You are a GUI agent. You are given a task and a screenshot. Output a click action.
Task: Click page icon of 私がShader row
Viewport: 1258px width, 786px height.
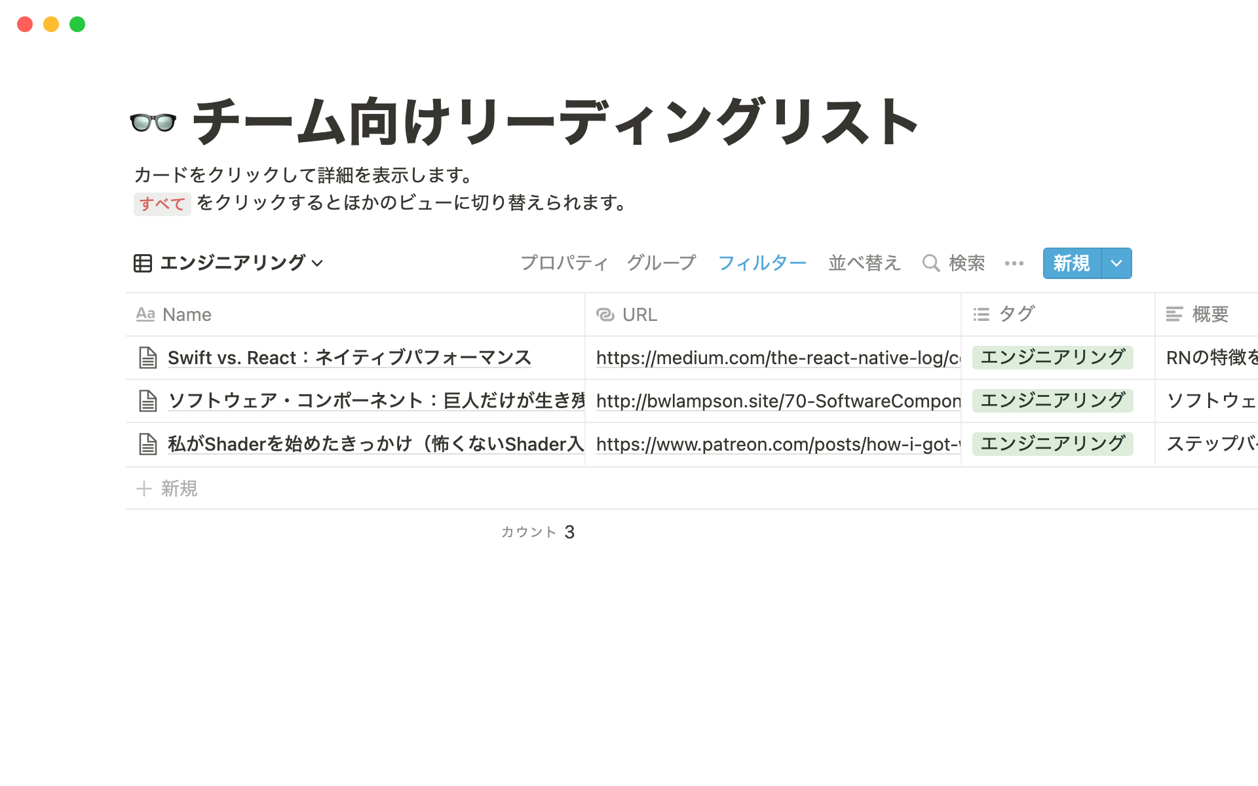[148, 444]
